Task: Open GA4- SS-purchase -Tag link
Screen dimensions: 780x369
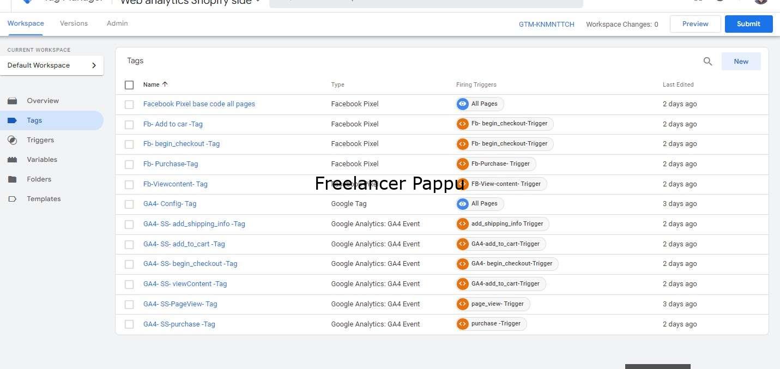Action: (179, 324)
